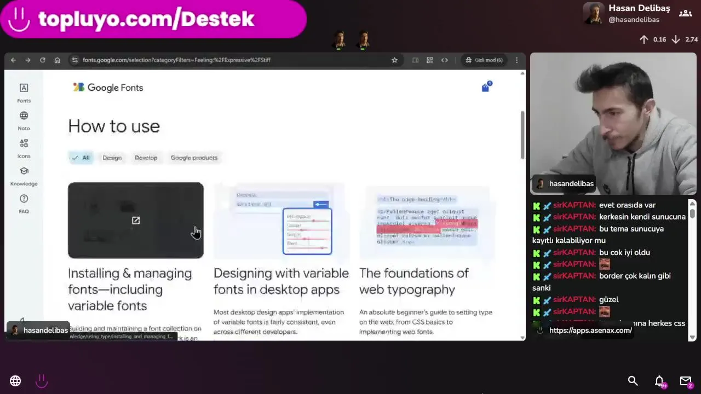Screen dimensions: 701x394
Task: Open messages envelope icon
Action: (x=686, y=381)
